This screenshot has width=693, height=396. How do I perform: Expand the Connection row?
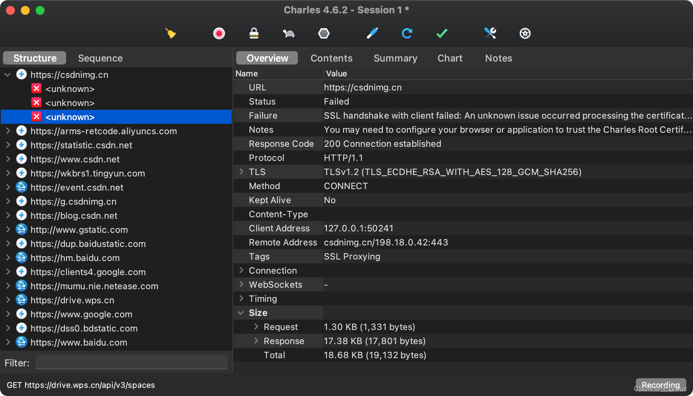pos(241,270)
